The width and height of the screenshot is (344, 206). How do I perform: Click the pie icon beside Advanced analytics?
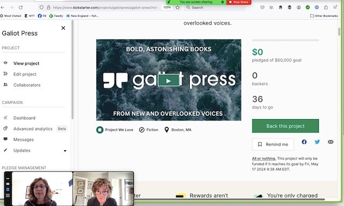[5, 128]
